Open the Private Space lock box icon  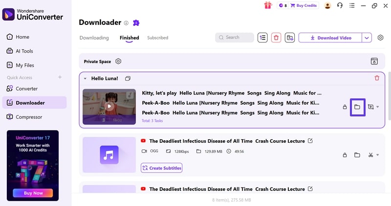click(x=374, y=61)
